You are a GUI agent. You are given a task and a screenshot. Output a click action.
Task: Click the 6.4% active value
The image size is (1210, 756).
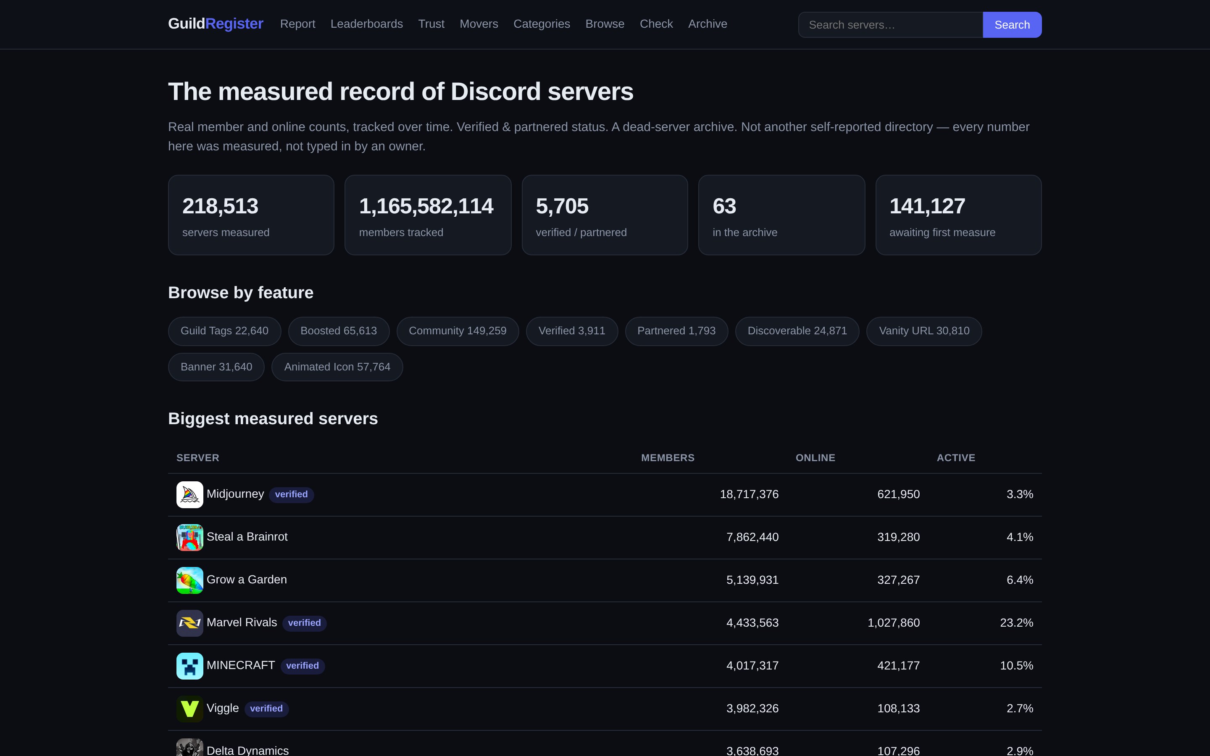[1020, 580]
